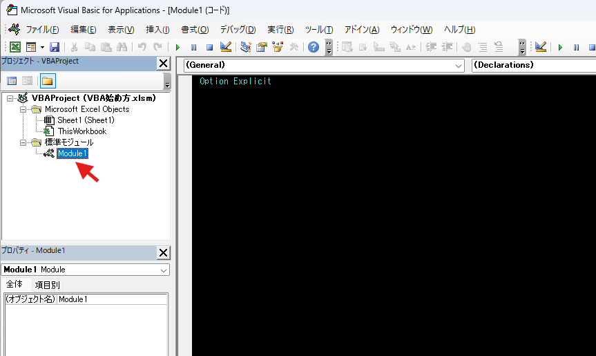This screenshot has width=596, height=356.
Task: Open Visual Basic Help question icon
Action: [314, 47]
